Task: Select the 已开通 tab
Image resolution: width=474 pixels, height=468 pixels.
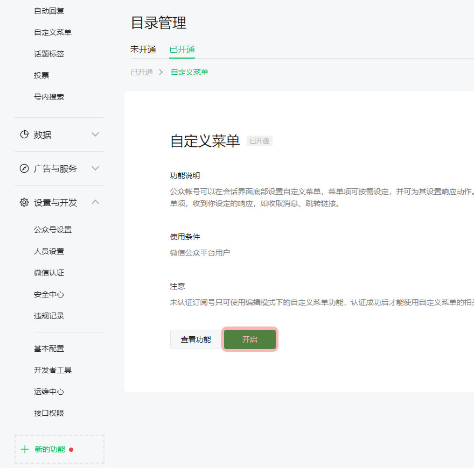Action: click(182, 49)
